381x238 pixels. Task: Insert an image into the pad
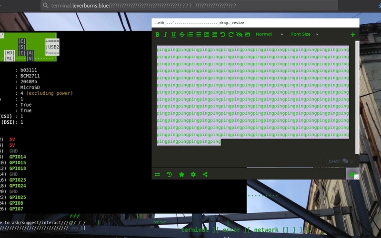(x=247, y=34)
